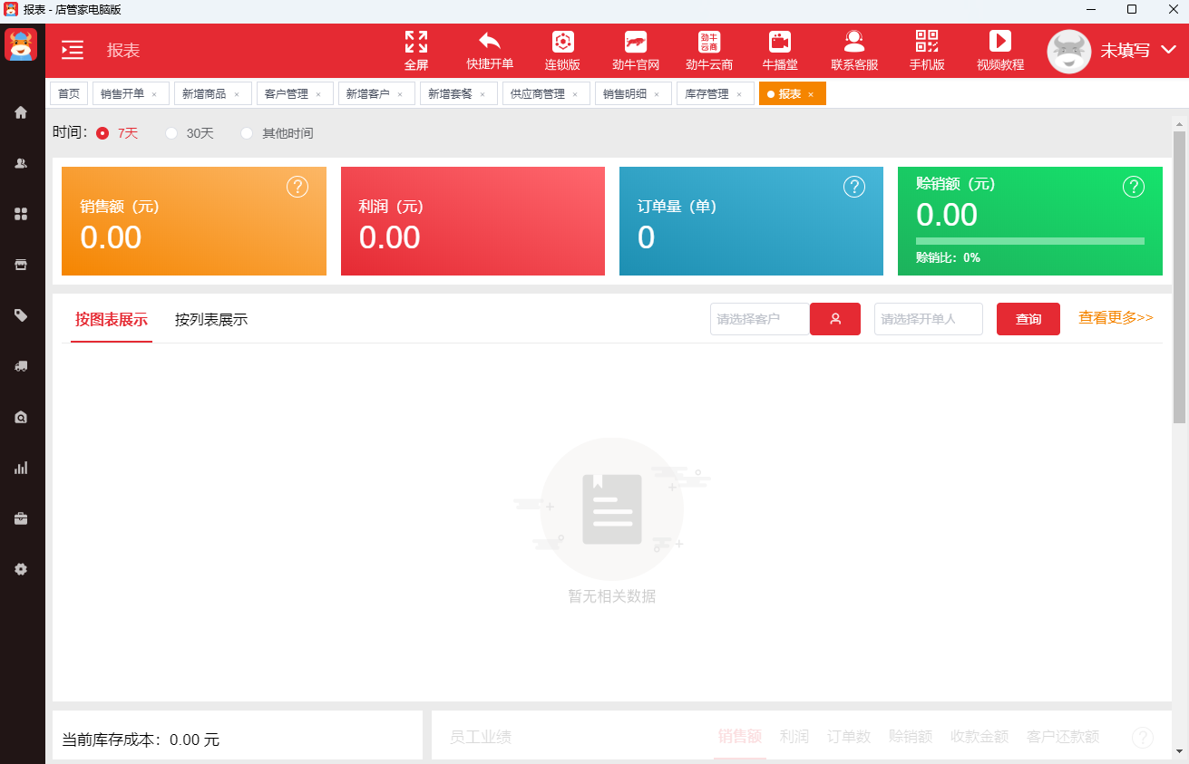Open the 牛播堂 video camera icon
The height and width of the screenshot is (764, 1189).
point(780,42)
